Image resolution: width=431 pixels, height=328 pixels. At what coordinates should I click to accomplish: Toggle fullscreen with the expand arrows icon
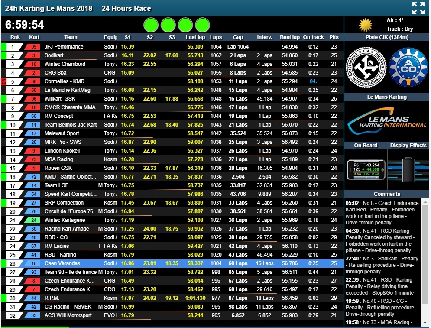418,8
